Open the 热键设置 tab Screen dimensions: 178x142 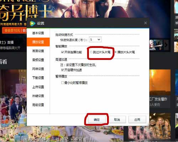38,96
